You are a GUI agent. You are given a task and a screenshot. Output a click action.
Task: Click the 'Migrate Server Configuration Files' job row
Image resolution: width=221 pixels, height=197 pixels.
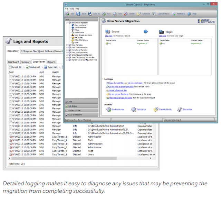84,60
